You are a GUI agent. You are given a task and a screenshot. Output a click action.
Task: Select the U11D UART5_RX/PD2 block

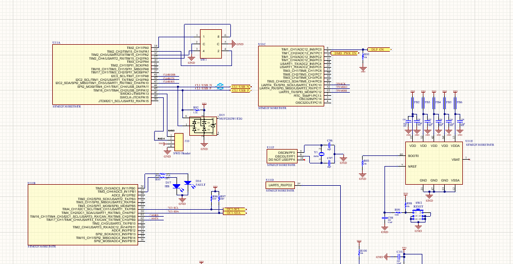pos(280,185)
